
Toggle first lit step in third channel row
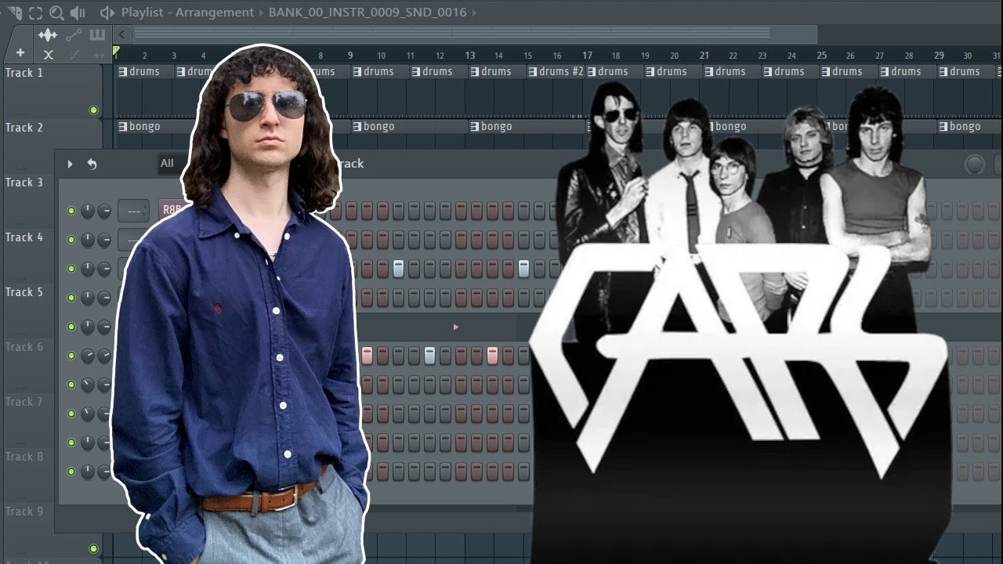pyautogui.click(x=398, y=269)
